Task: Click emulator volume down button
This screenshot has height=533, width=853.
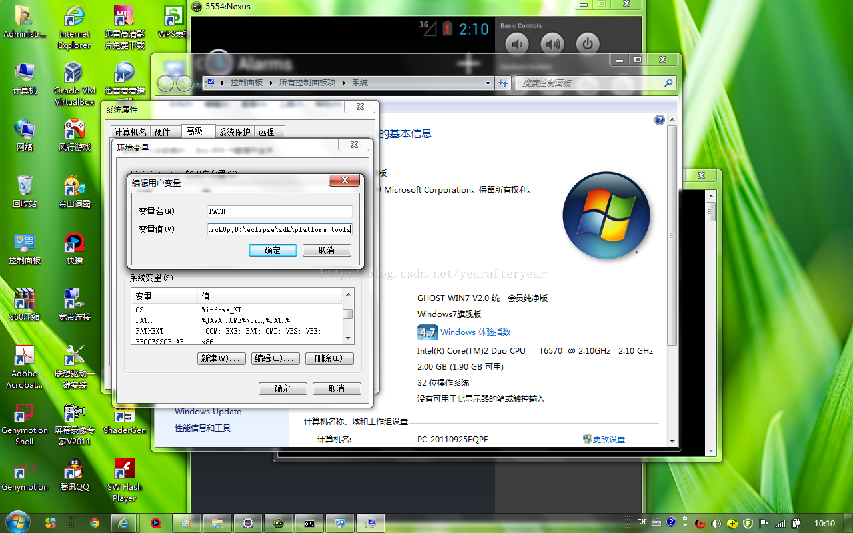Action: (x=517, y=44)
